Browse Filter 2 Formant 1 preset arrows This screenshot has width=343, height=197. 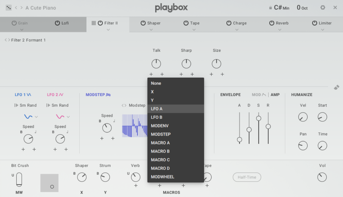coord(7,40)
